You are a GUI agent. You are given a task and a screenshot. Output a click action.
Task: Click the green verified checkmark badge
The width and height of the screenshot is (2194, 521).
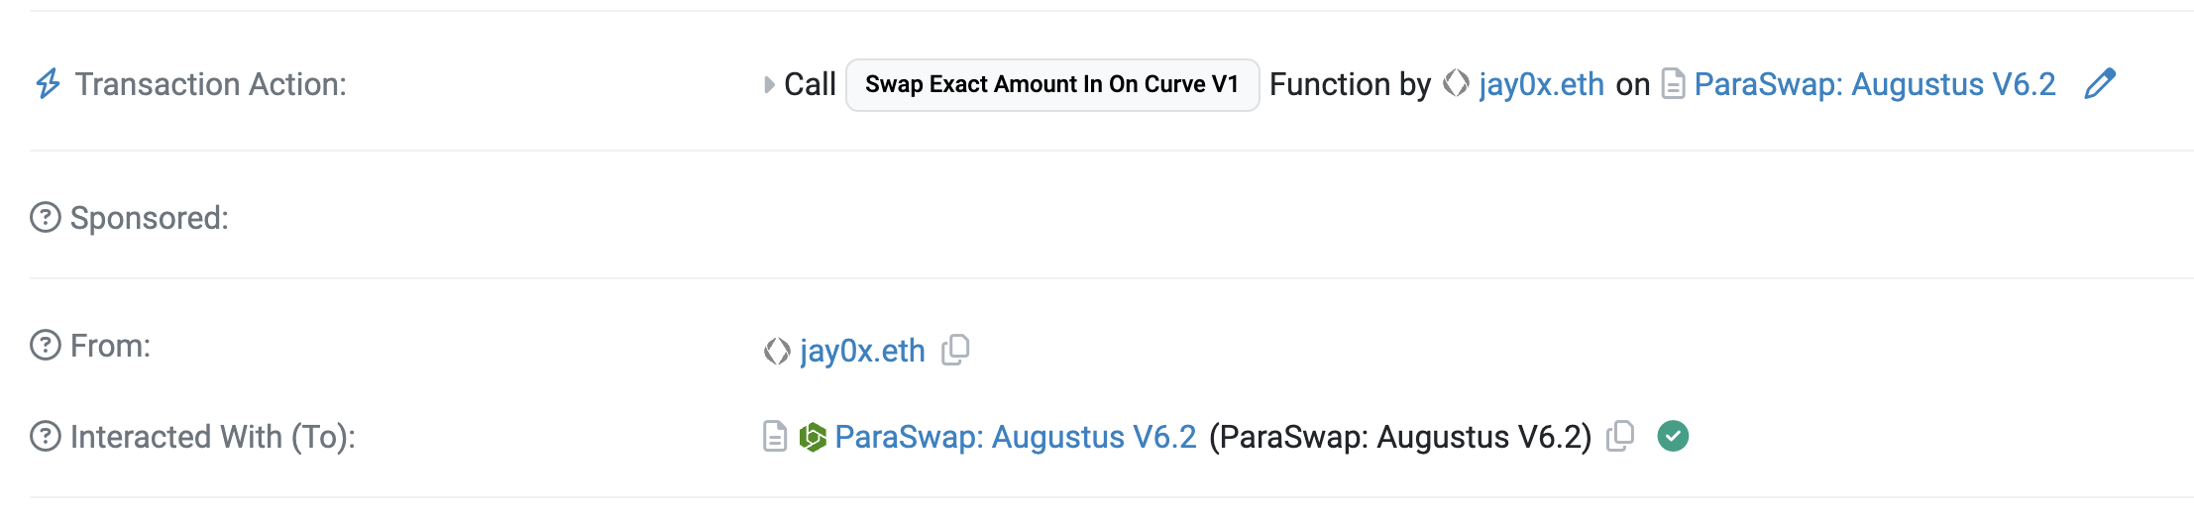[1673, 436]
